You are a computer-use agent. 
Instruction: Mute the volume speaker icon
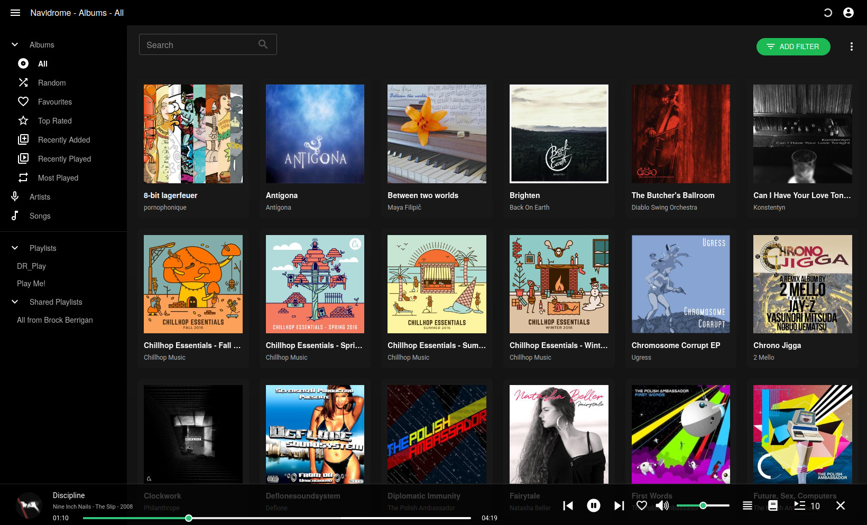662,505
